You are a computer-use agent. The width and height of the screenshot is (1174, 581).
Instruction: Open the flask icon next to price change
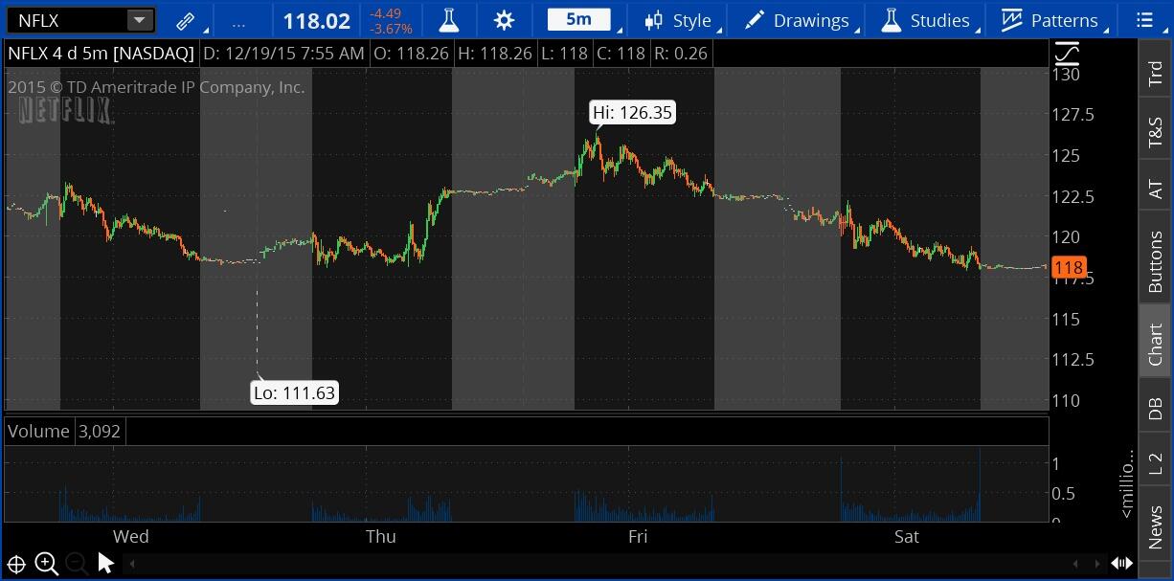click(447, 20)
